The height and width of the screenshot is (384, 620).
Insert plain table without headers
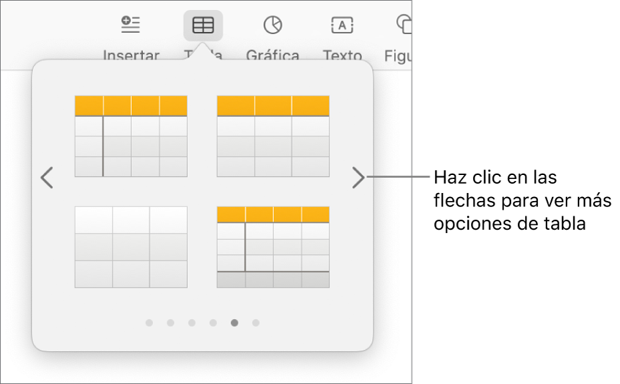pos(131,247)
